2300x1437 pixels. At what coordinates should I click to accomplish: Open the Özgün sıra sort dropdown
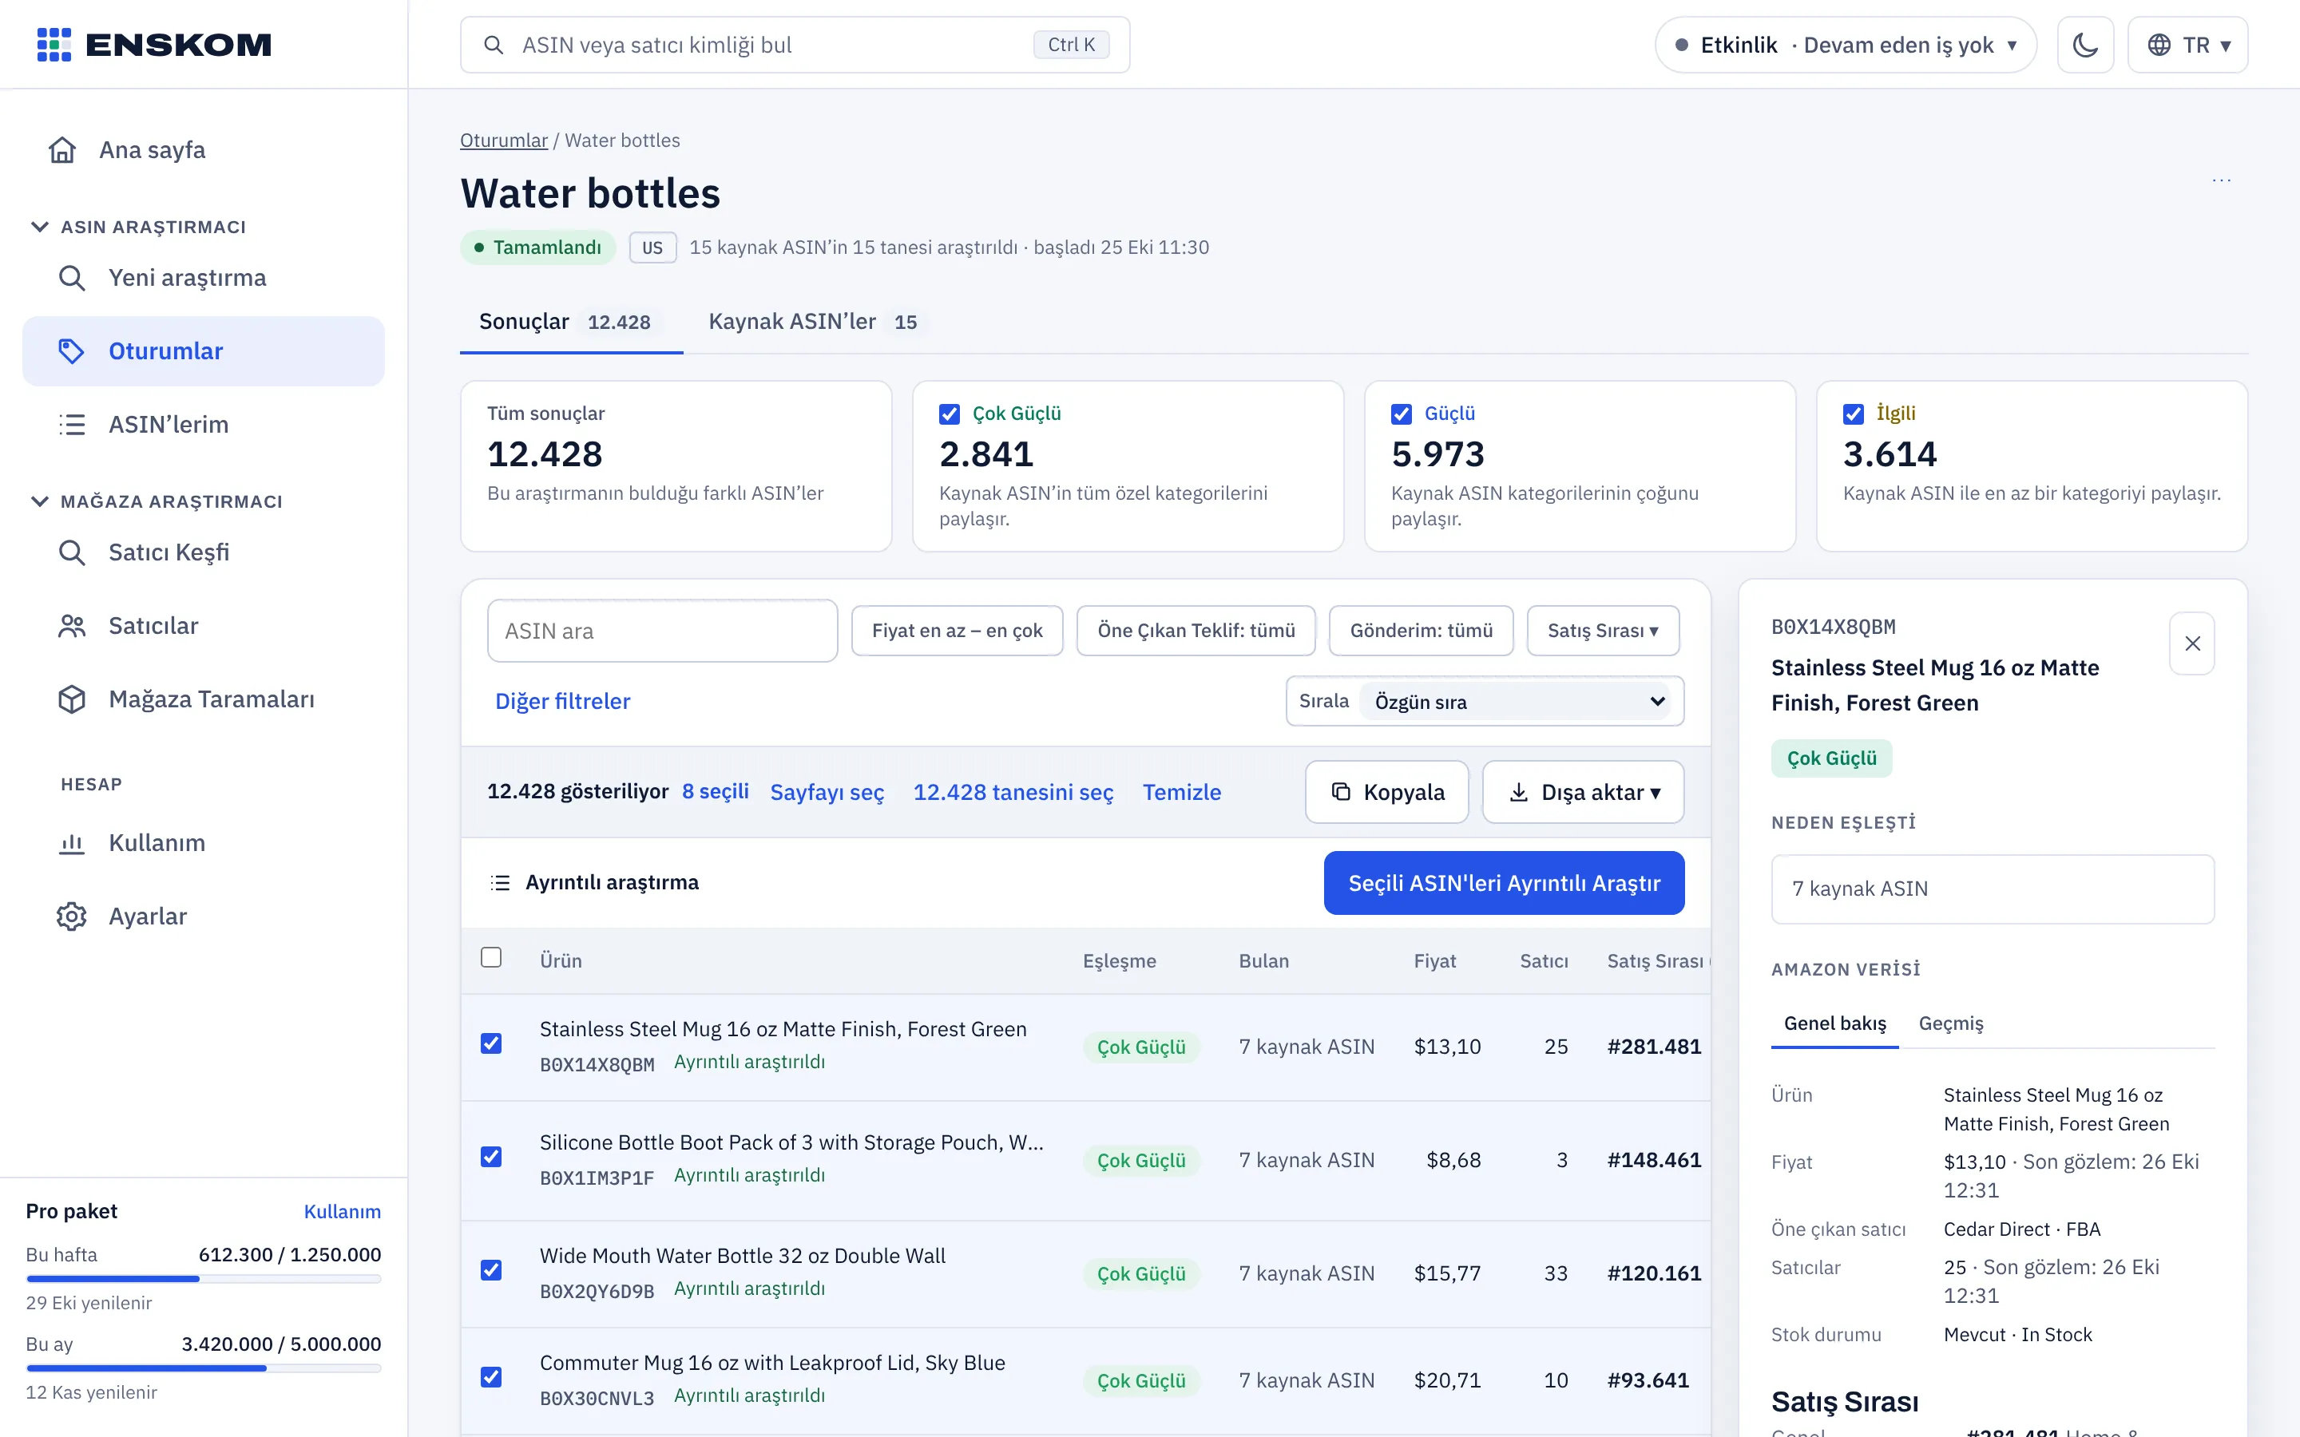pyautogui.click(x=1515, y=702)
